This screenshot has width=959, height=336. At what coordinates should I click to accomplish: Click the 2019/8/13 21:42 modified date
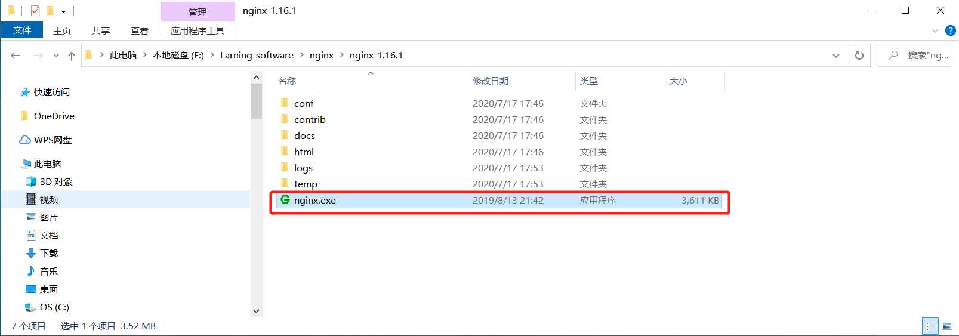tap(508, 200)
